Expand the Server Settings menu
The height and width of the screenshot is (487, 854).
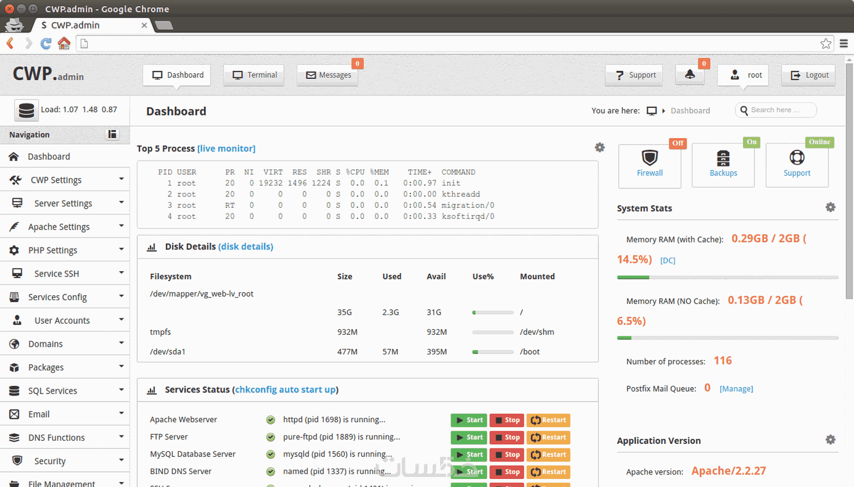(x=65, y=203)
